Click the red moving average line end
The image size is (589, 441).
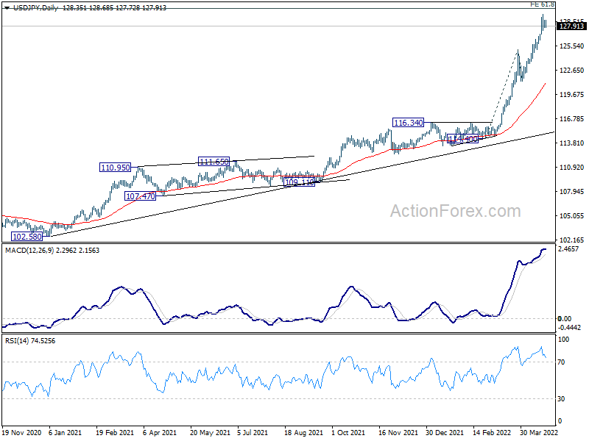[545, 84]
